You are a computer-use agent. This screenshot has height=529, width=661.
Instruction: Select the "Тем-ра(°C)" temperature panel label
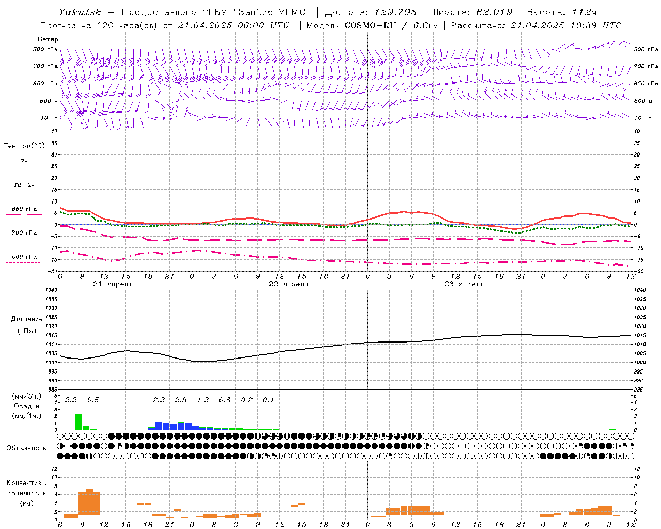[x=24, y=146]
